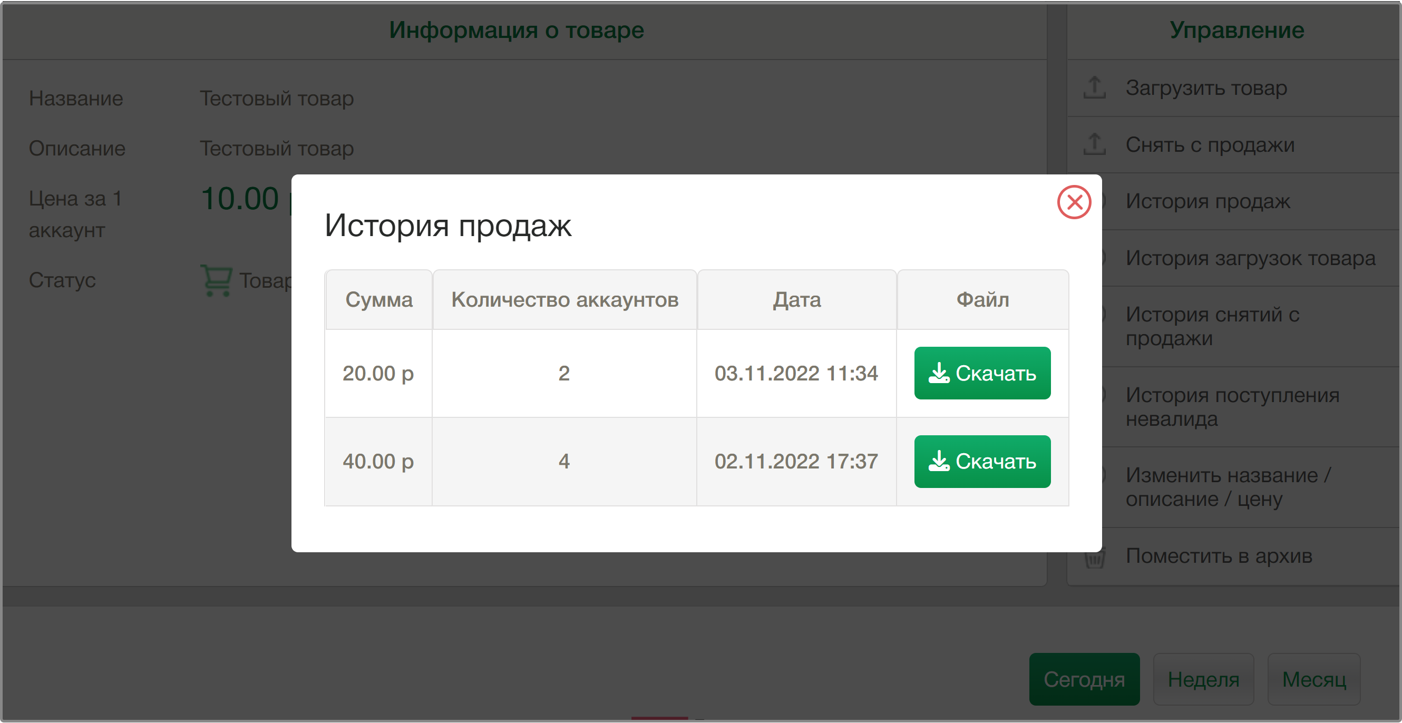Select date cell 03.11.2022 11:34

[x=796, y=373]
